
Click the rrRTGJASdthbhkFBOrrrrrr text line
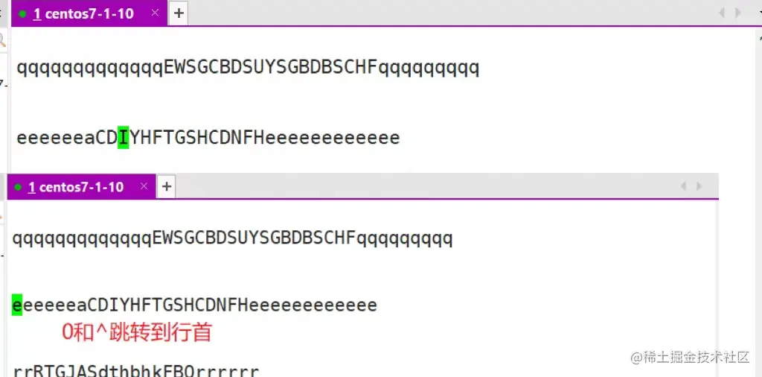click(x=136, y=372)
